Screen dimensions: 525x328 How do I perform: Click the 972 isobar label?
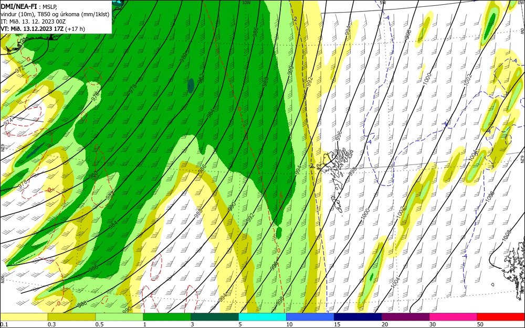click(x=20, y=69)
